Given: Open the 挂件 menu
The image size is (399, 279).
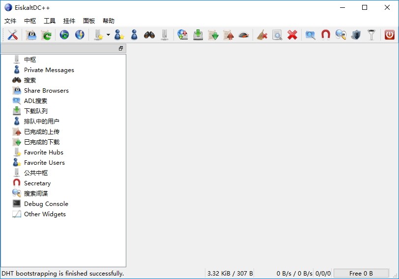Looking at the screenshot, I should tap(69, 21).
